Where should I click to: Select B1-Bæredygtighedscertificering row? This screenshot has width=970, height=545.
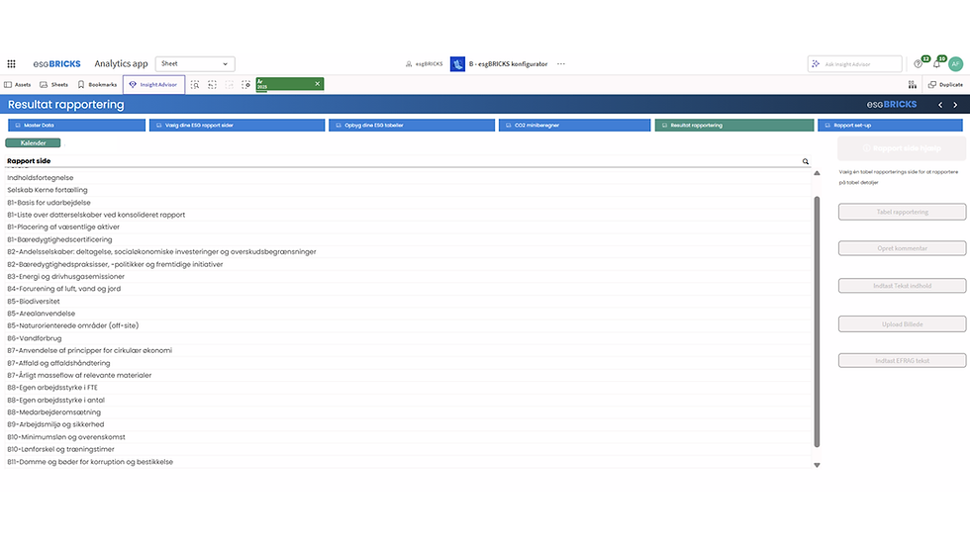408,239
